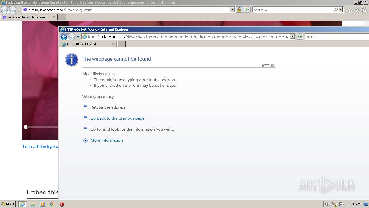Open the Tools gear icon

point(364,10)
